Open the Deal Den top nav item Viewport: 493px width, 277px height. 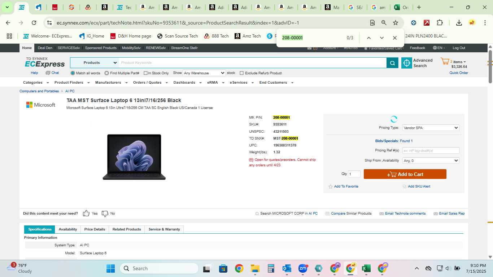point(45,48)
